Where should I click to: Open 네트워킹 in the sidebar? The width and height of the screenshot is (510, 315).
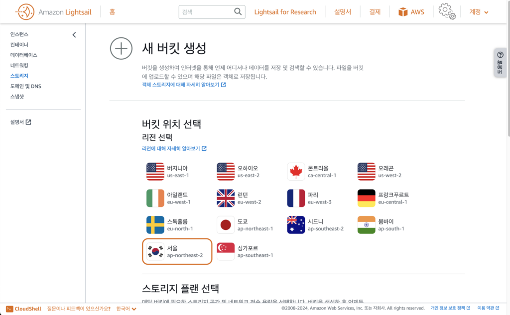pyautogui.click(x=19, y=66)
